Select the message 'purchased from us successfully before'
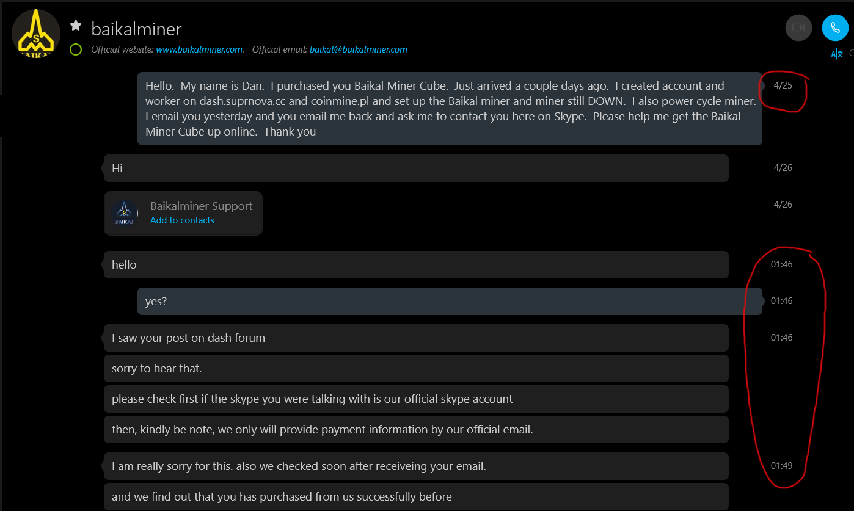The image size is (854, 511). click(x=416, y=496)
